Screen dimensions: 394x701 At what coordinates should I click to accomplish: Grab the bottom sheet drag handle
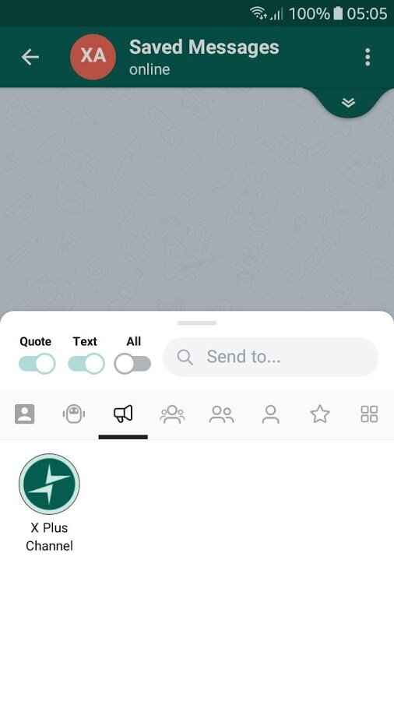click(x=196, y=322)
